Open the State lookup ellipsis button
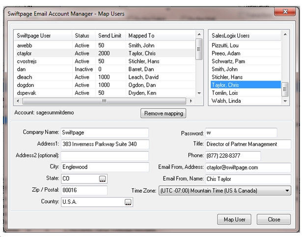This screenshot has width=302, height=237. pyautogui.click(x=102, y=179)
